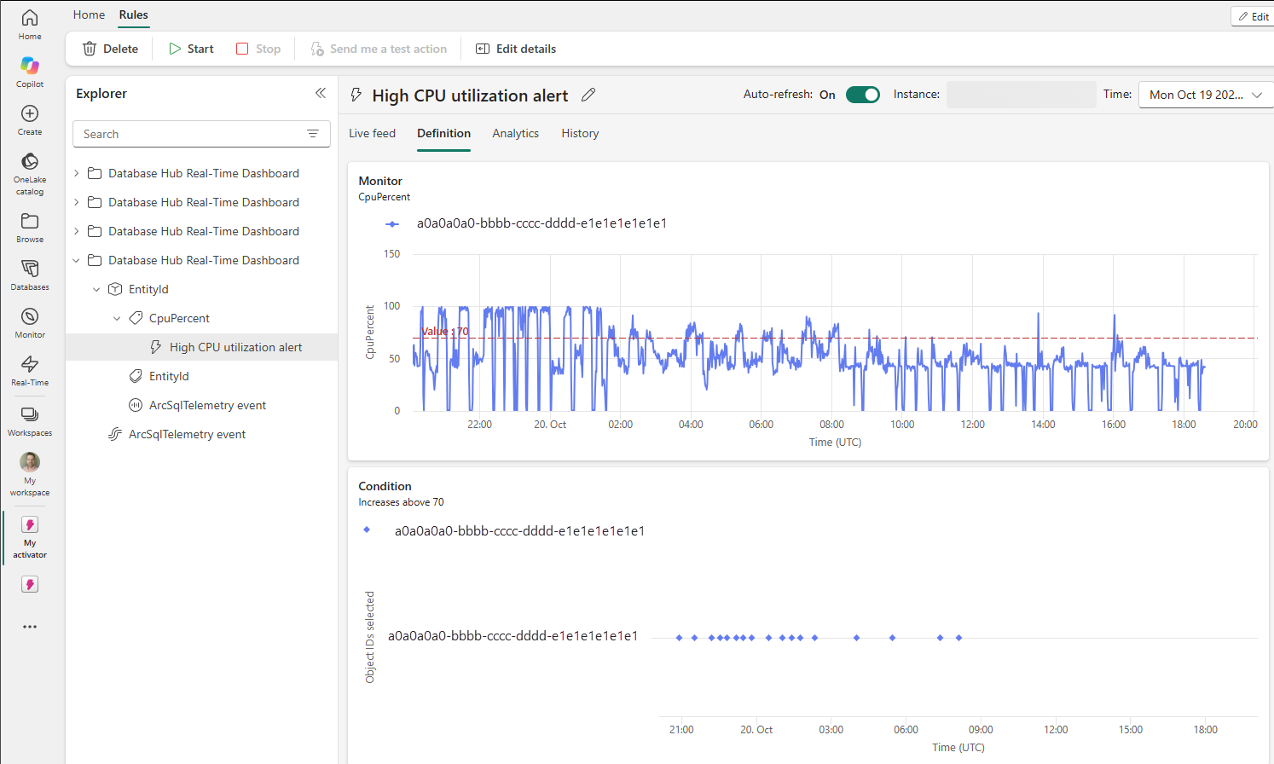This screenshot has width=1274, height=764.
Task: Switch to the Live feed tab
Action: [372, 133]
